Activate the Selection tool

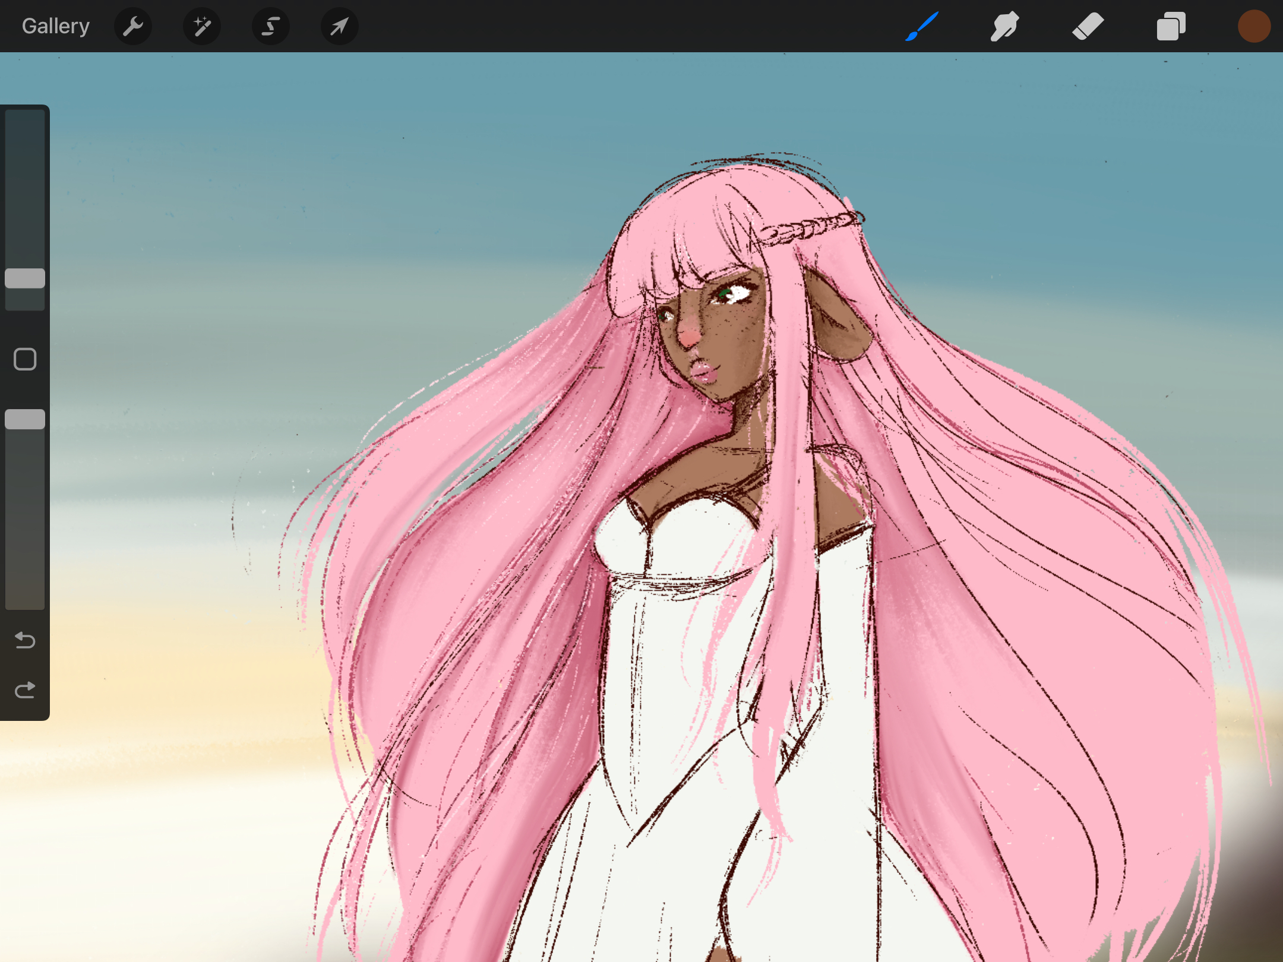[271, 26]
